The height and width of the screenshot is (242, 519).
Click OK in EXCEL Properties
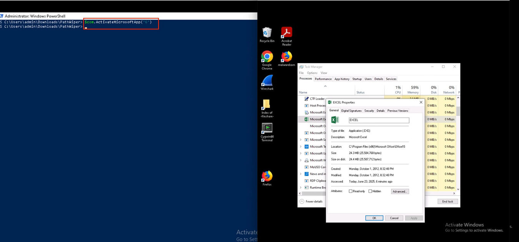[374, 218]
